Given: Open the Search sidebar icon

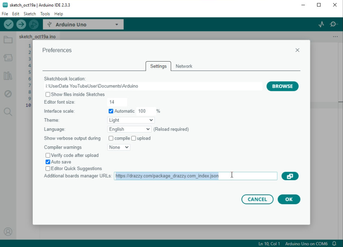Looking at the screenshot, I should coord(8,112).
